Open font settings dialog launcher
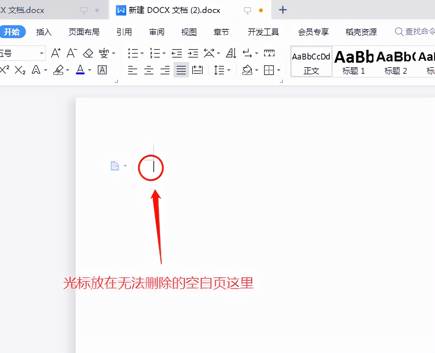 pyautogui.click(x=117, y=81)
